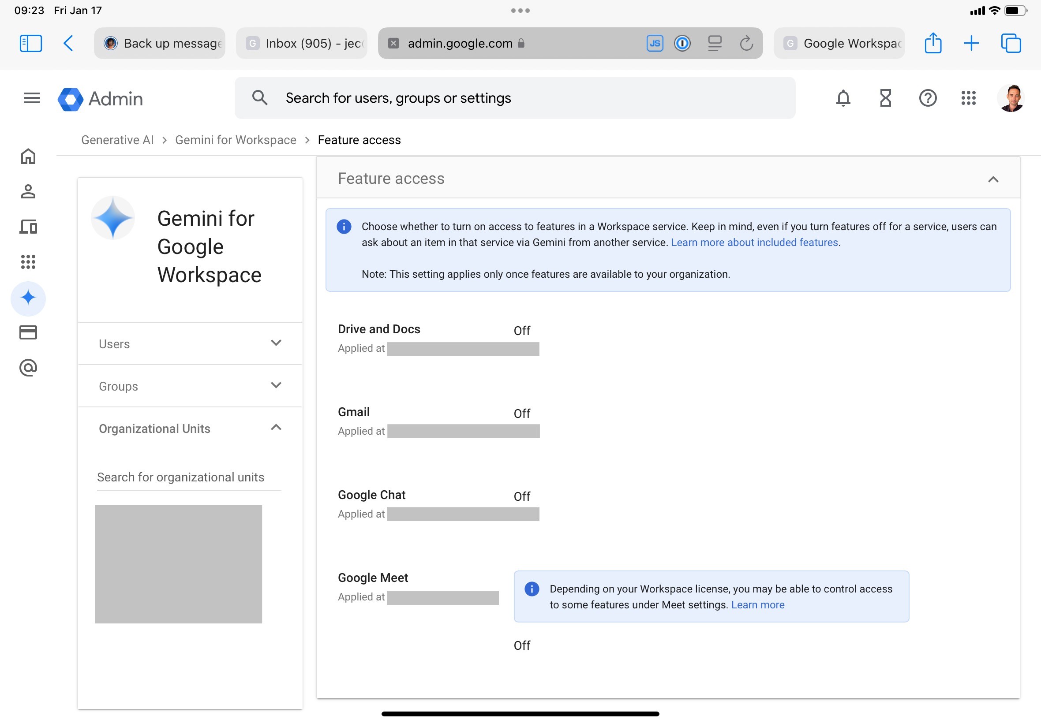This screenshot has width=1041, height=723.
Task: Open a new tab with plus icon
Action: [971, 44]
